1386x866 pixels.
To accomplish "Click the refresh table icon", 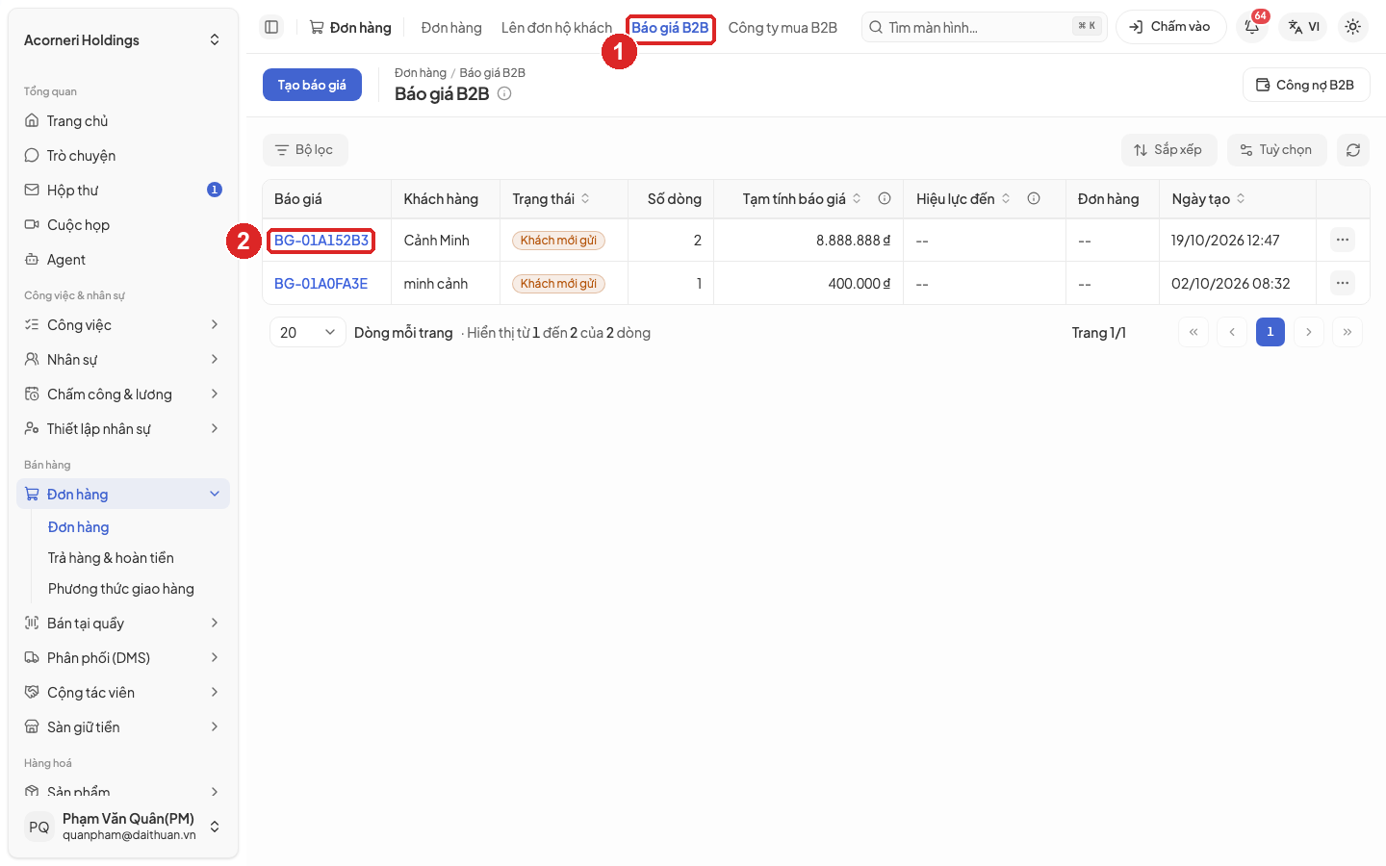I will coord(1353,150).
